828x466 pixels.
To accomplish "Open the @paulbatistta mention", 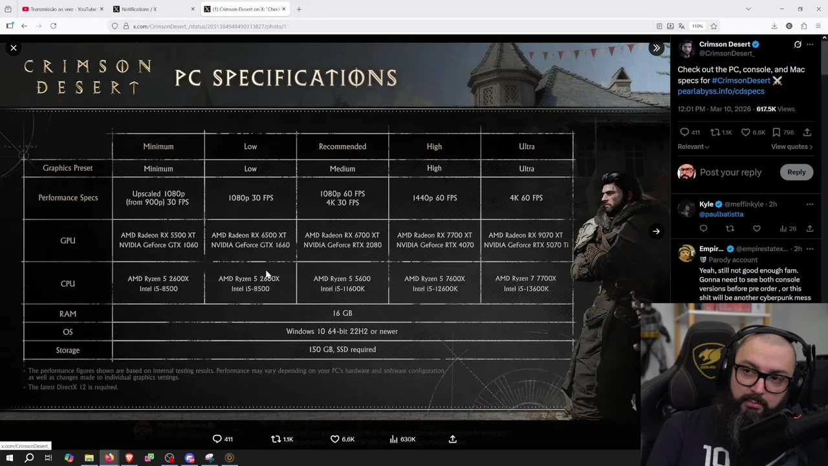I will point(721,214).
